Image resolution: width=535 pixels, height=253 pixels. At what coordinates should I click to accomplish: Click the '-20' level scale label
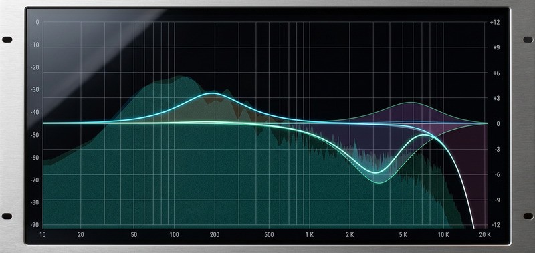point(35,67)
